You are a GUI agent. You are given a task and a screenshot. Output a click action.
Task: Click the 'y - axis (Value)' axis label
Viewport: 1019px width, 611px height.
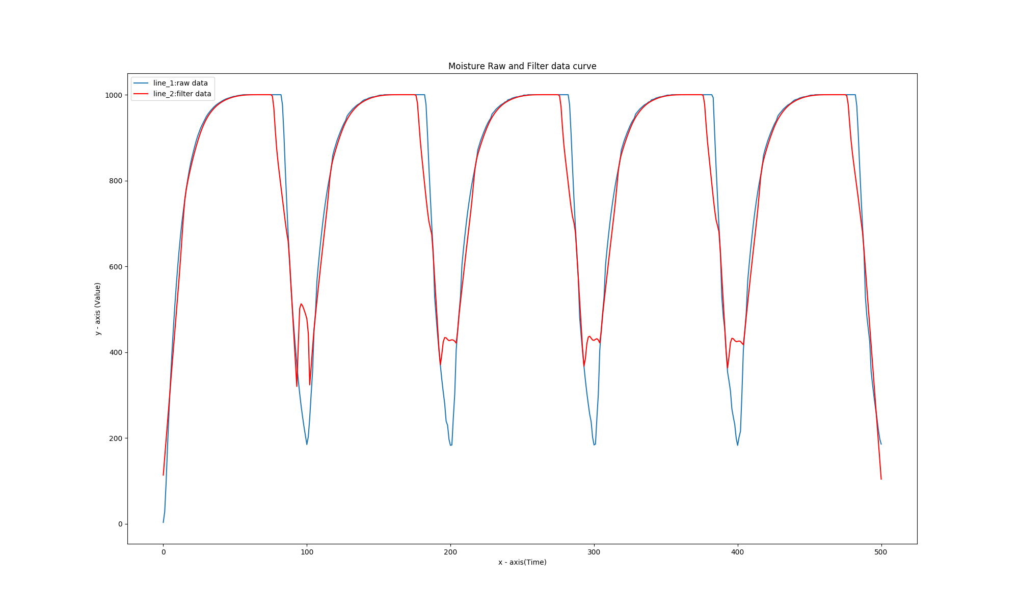click(x=98, y=309)
